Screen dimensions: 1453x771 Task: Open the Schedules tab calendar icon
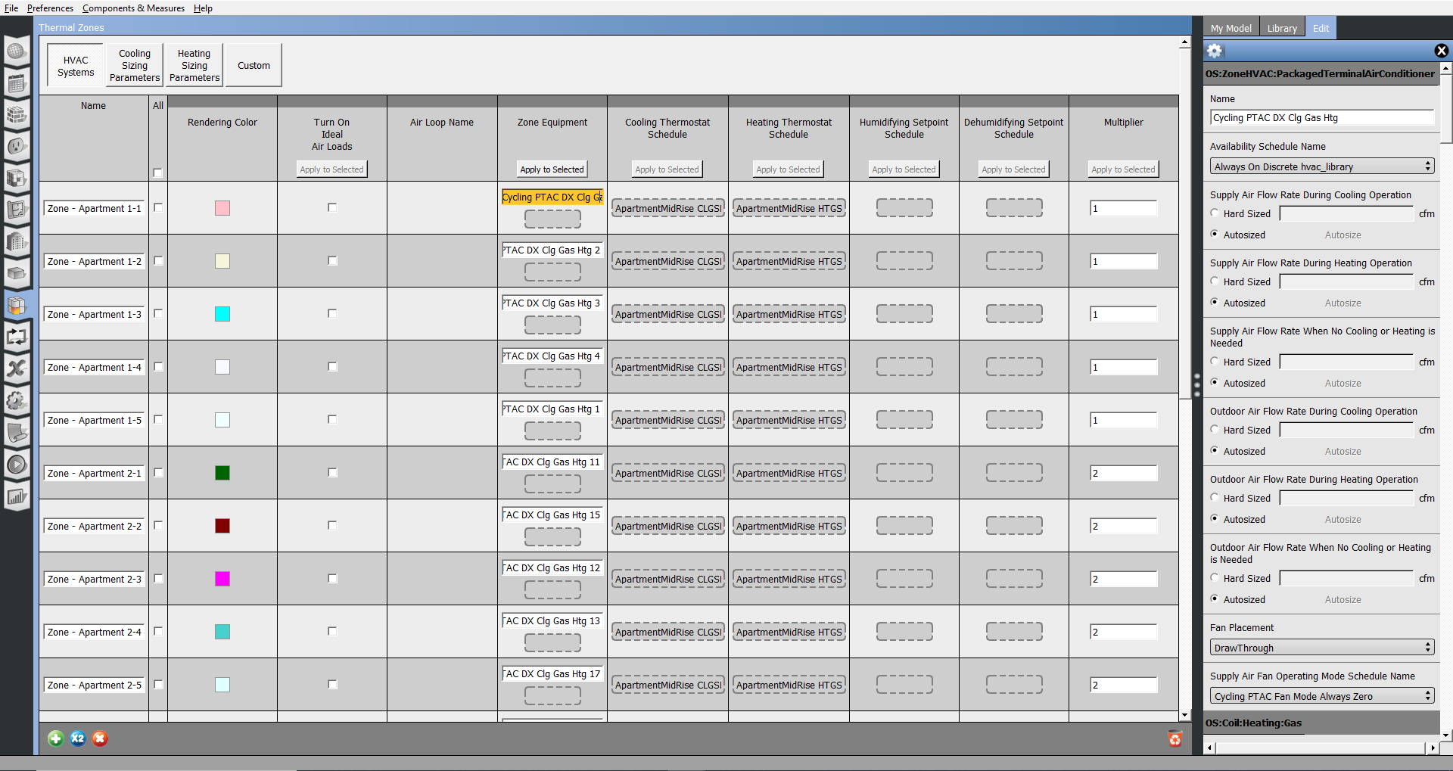(x=17, y=83)
